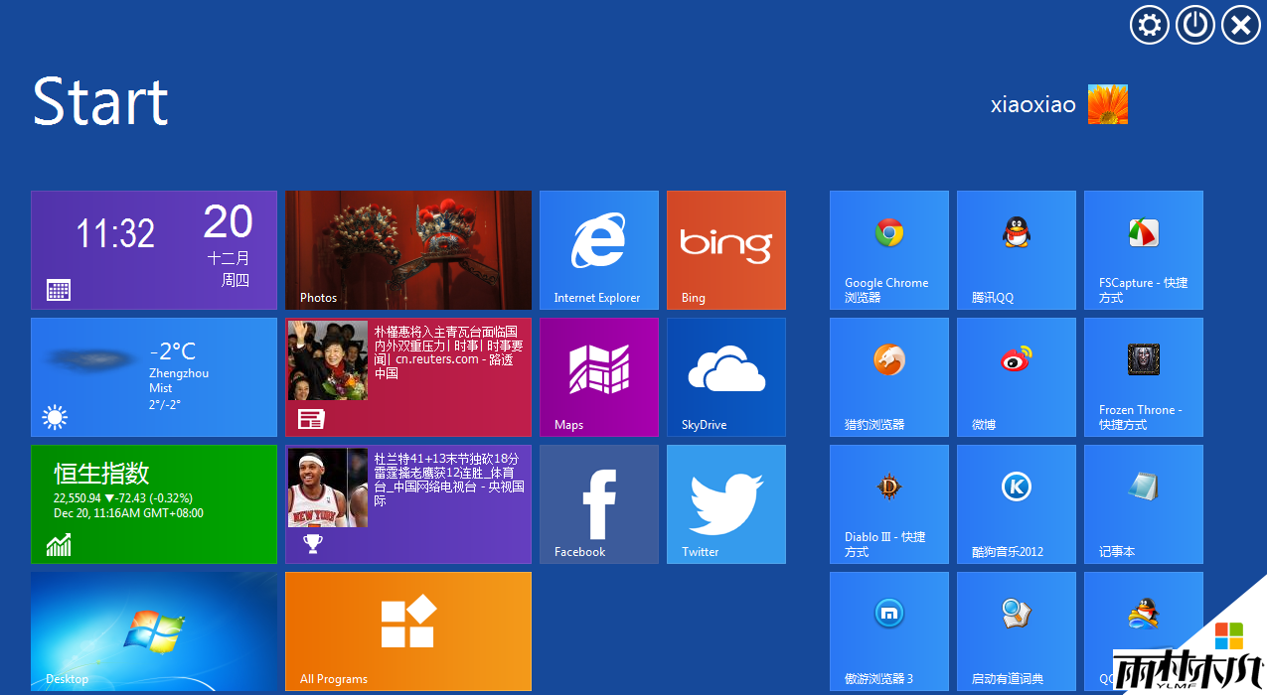This screenshot has height=695, width=1267.
Task: Click the xiaoxiao user avatar picture
Action: [1108, 104]
